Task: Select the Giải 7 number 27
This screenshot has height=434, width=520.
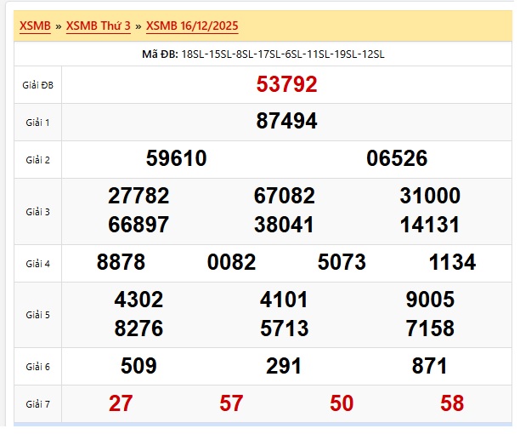Action: 121,403
